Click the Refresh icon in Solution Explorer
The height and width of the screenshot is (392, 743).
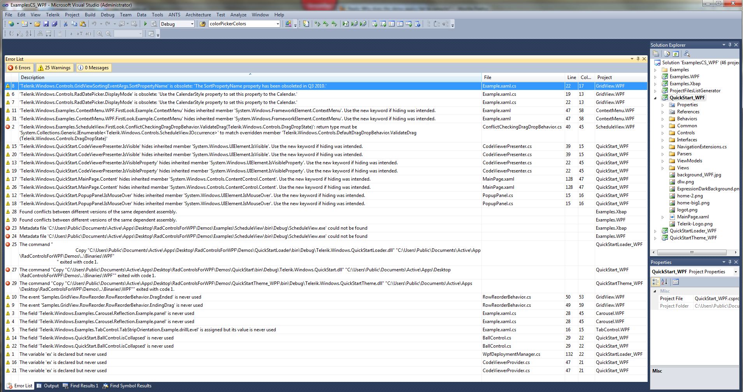coord(676,54)
